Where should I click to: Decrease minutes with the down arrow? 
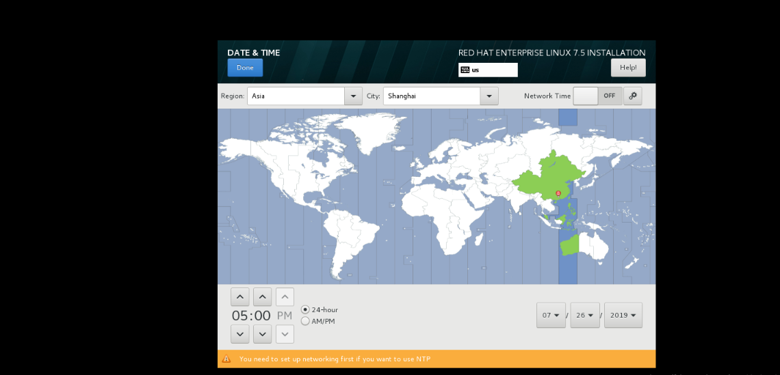(262, 334)
